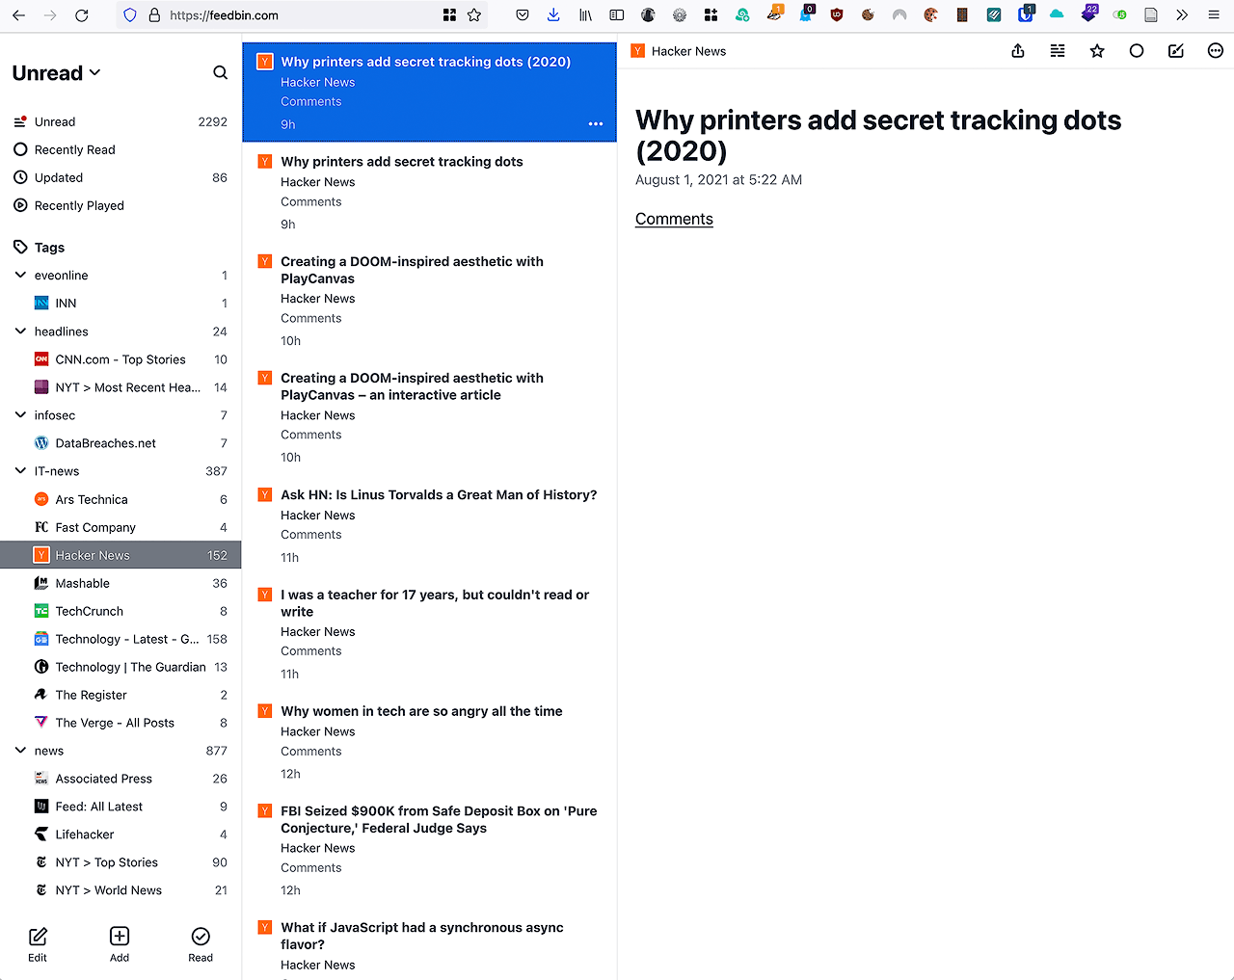
Task: Click browser back arrow
Action: 18,15
